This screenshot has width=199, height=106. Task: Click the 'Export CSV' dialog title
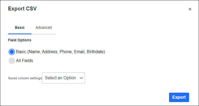(x=22, y=9)
